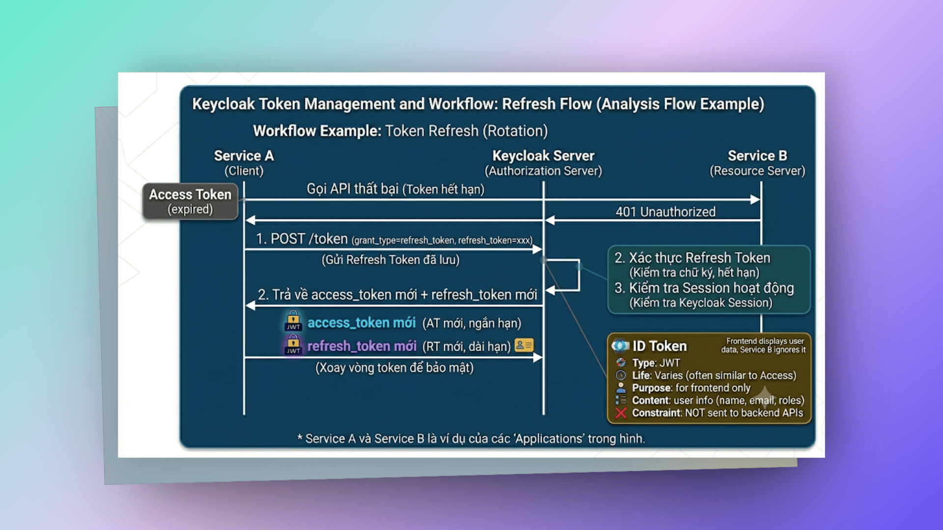Image resolution: width=943 pixels, height=530 pixels.
Task: Click "Content: user info (name, email, roles)"
Action: (718, 400)
